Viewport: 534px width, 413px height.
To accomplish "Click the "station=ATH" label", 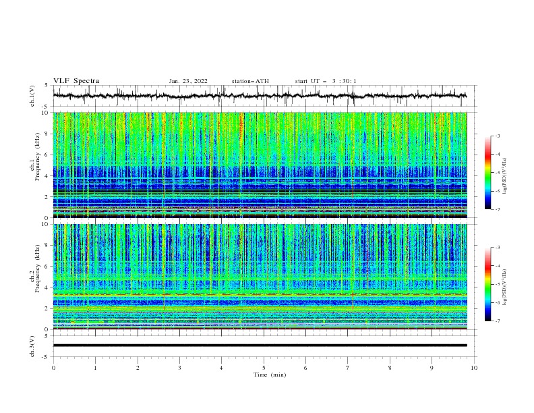I will (x=250, y=81).
